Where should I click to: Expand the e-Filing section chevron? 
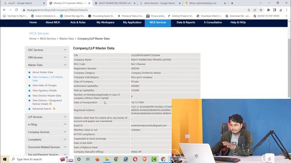(65, 125)
